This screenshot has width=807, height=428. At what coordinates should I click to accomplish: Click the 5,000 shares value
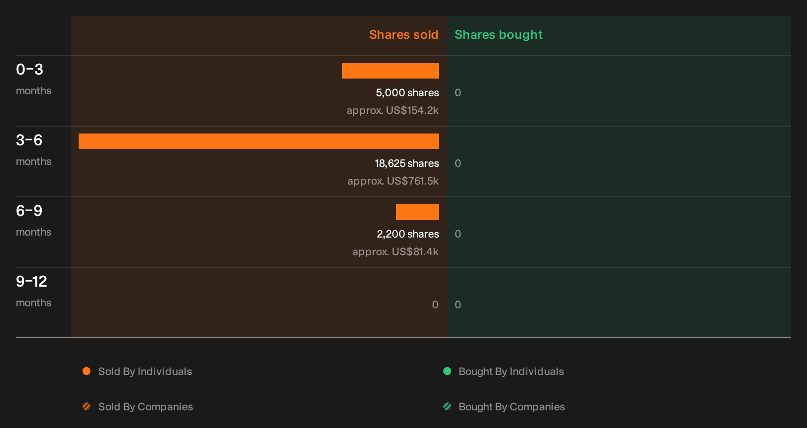pos(407,93)
